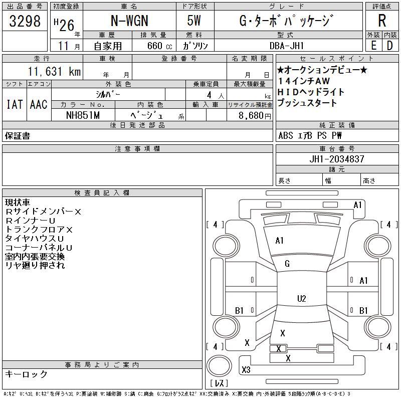The image size is (401, 401).
Task: Select model code DBA-JH1
Action: point(287,46)
